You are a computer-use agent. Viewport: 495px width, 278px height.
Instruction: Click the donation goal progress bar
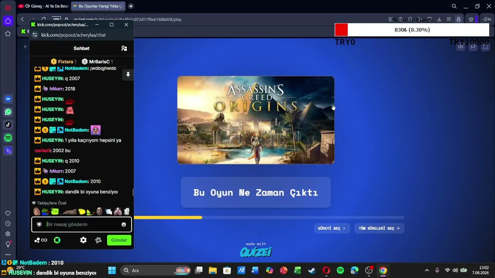(412, 30)
